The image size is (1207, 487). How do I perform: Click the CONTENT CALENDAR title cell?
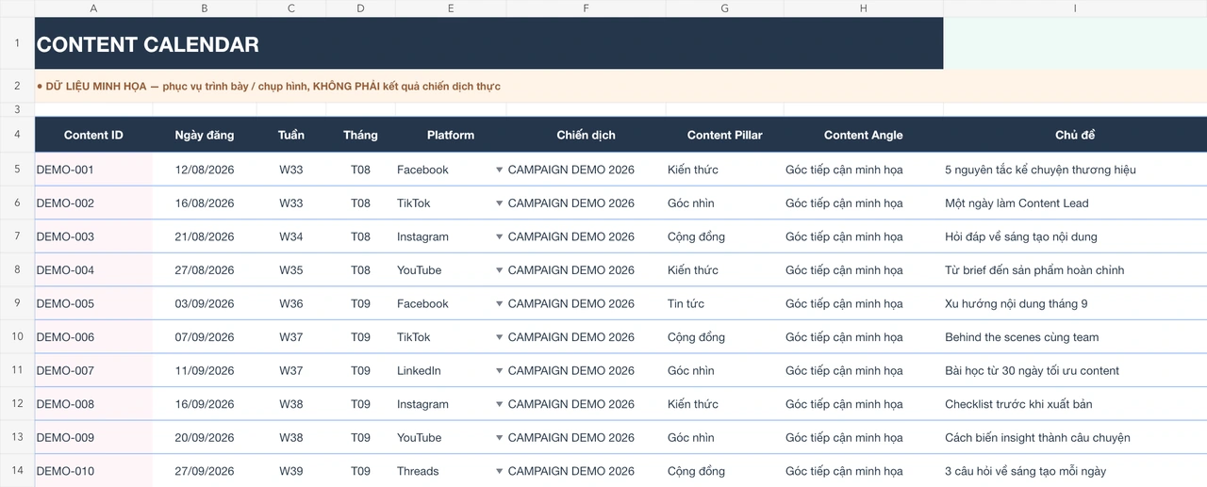click(x=489, y=43)
